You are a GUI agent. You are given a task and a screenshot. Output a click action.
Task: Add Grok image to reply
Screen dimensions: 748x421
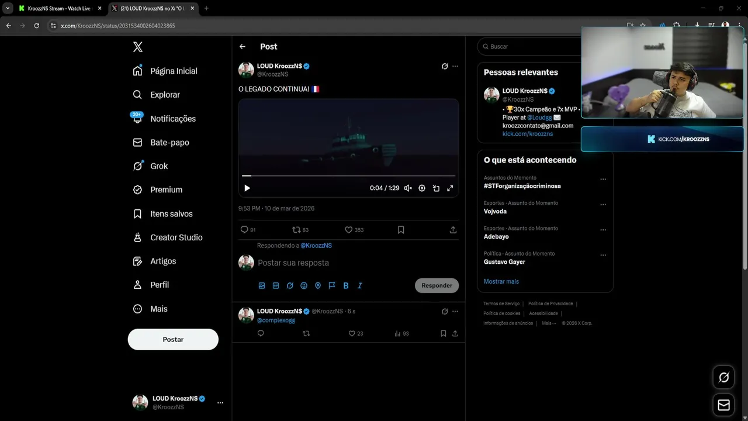[290, 285]
